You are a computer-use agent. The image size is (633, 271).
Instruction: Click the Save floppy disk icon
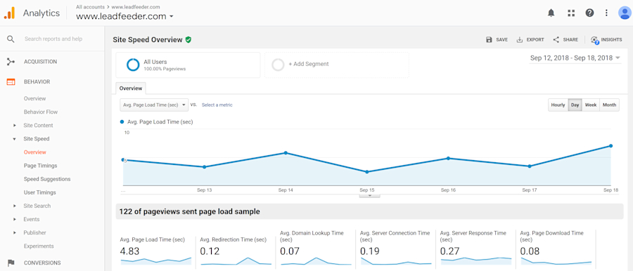click(489, 39)
